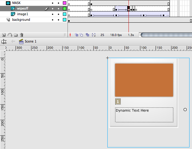Image resolution: width=192 pixels, height=149 pixels.
Task: Enable onion skin
Action: (x=77, y=35)
